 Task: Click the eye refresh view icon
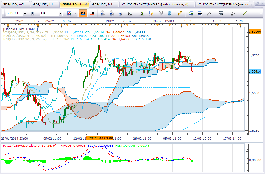pos(161,13)
